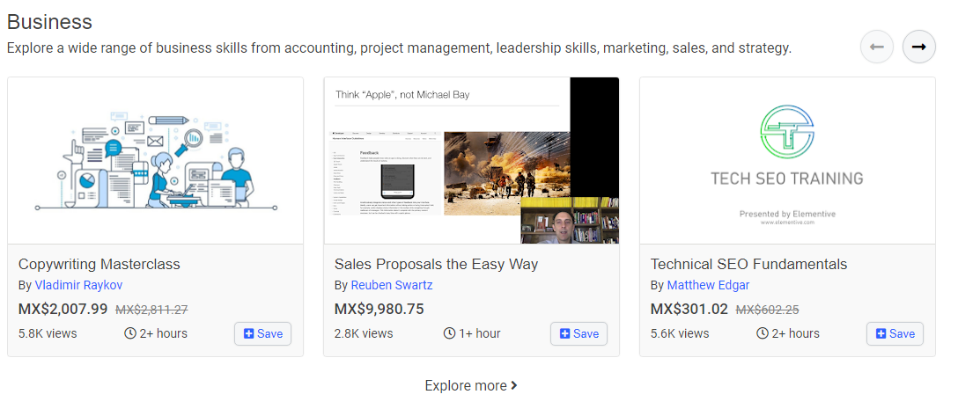Expand Explore more business courses
Screen dimensions: 958x409
[470, 385]
